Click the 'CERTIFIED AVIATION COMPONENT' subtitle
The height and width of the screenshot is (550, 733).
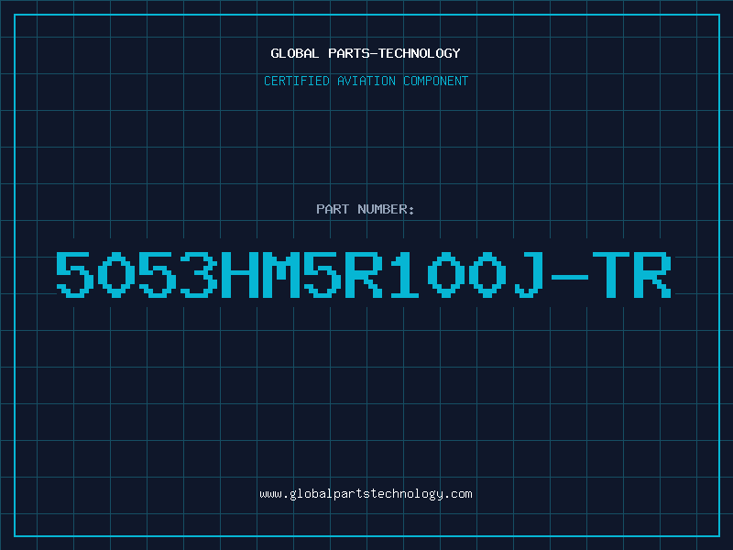[366, 81]
